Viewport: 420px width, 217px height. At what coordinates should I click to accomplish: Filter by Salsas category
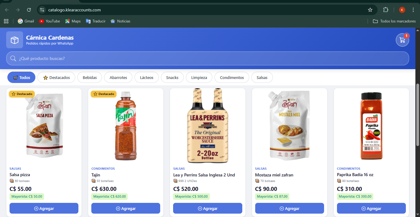(x=262, y=77)
